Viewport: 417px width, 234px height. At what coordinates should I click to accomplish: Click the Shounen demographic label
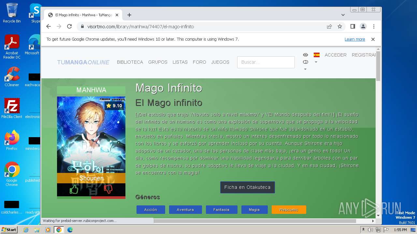pyautogui.click(x=91, y=178)
